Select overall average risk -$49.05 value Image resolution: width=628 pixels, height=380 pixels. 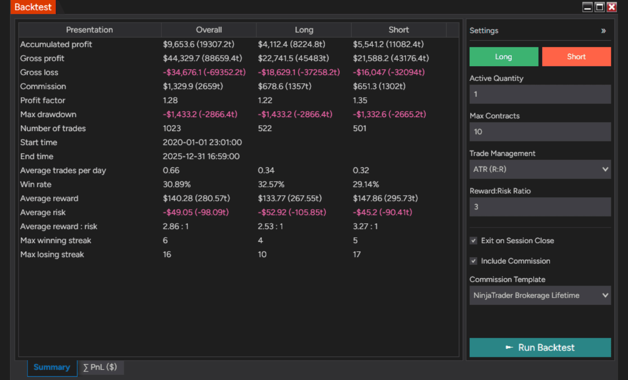pos(196,213)
